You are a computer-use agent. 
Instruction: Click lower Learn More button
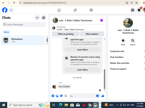click(82, 70)
